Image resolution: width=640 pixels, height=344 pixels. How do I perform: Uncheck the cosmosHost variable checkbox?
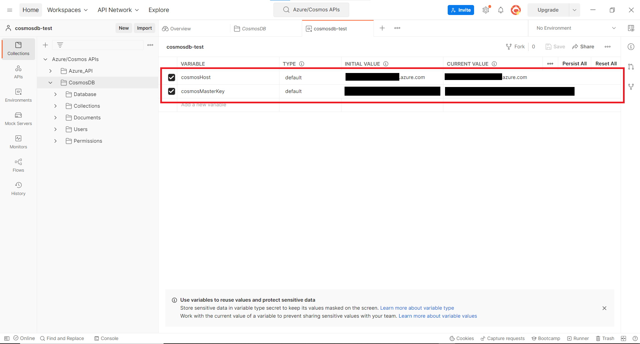tap(172, 77)
